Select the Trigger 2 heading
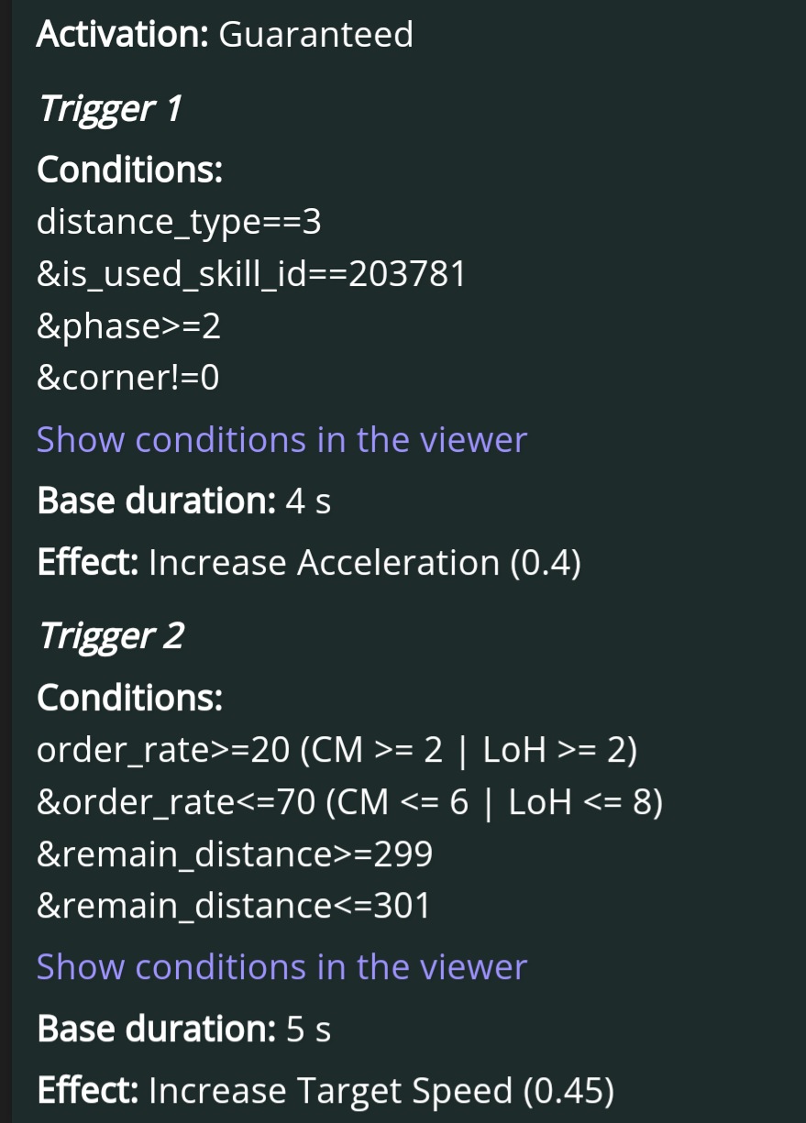Image resolution: width=806 pixels, height=1123 pixels. (x=110, y=636)
